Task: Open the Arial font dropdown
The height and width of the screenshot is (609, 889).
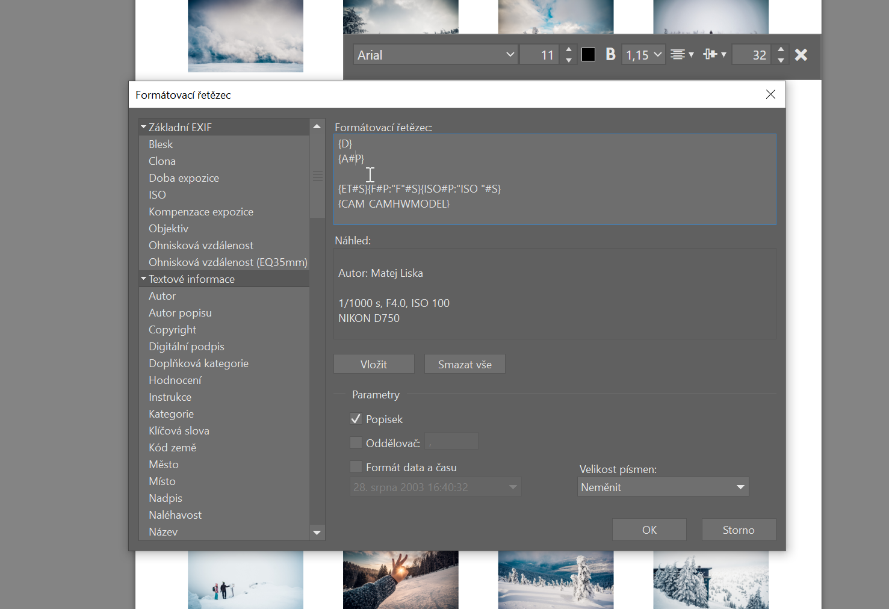Action: click(x=435, y=55)
